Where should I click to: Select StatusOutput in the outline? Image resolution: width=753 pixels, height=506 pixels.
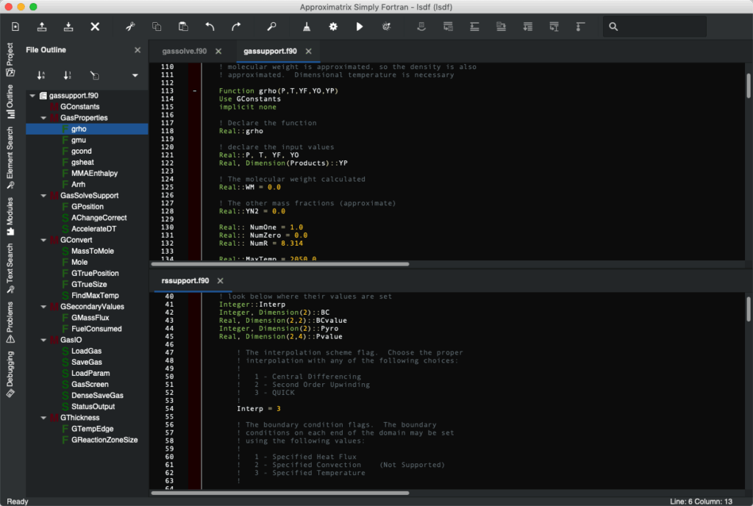[x=93, y=407]
